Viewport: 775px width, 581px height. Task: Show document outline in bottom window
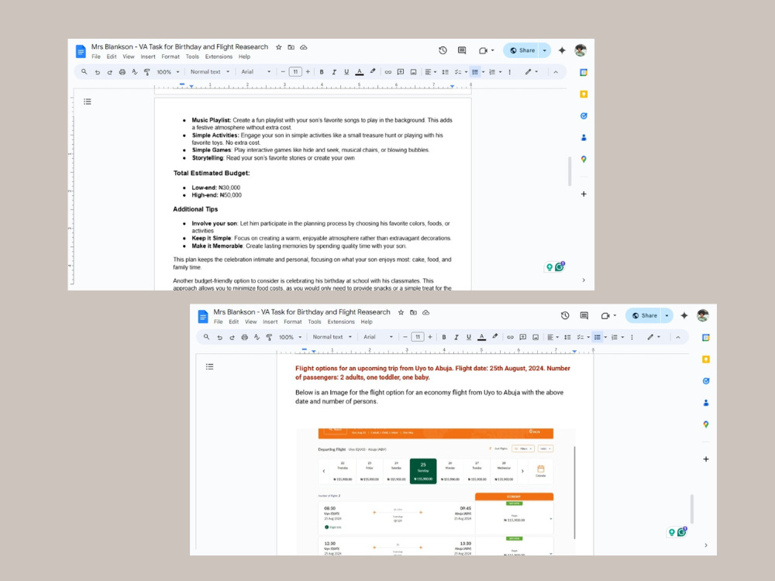pyautogui.click(x=209, y=367)
